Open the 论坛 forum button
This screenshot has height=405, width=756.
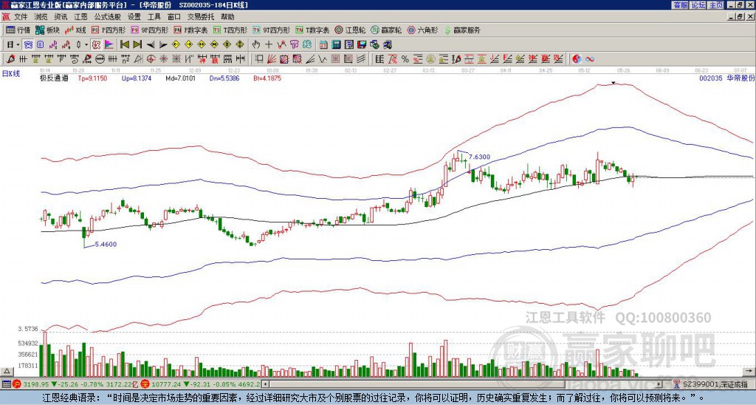[698, 5]
